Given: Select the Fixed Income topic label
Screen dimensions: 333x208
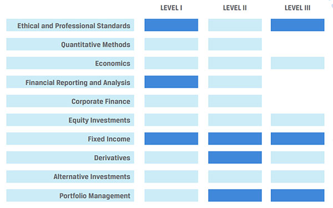Looking at the screenshot, I should tap(70, 139).
